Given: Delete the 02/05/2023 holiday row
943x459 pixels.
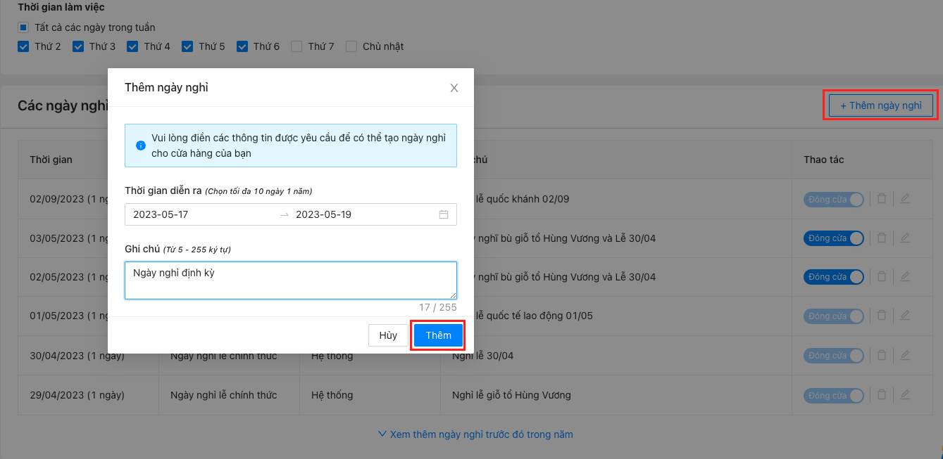Looking at the screenshot, I should 882,277.
